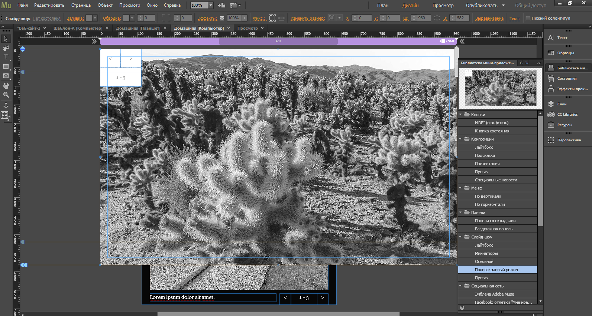Select the Rectangle Frame placeholder tool
This screenshot has width=592, height=316.
click(x=6, y=76)
